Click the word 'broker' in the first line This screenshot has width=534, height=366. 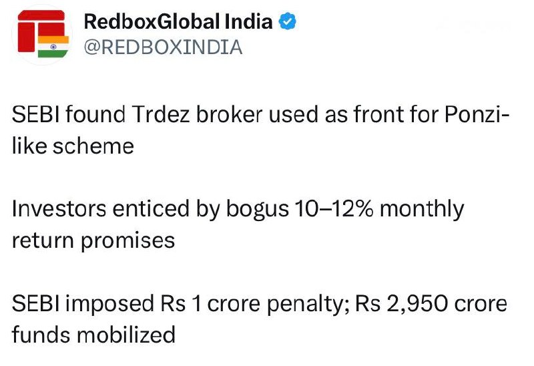coord(226,115)
